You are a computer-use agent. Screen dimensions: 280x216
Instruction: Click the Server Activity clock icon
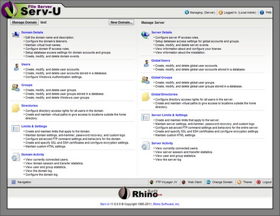pyautogui.click(x=146, y=146)
